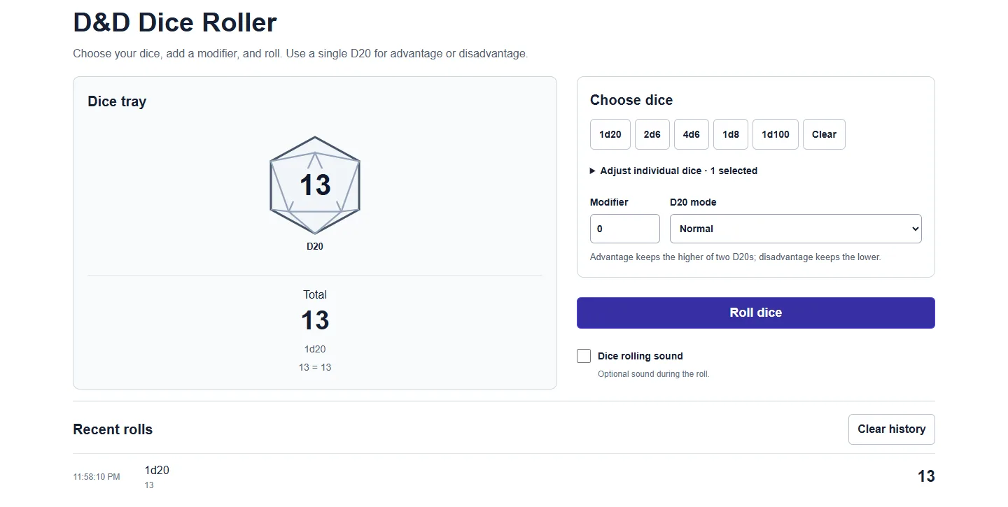Viewport: 1008px width, 507px height.
Task: Expand Adjust individual dice section
Action: tap(673, 171)
